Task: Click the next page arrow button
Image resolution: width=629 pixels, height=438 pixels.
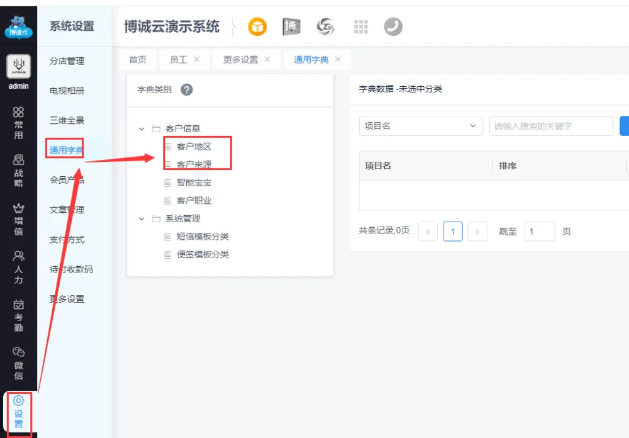Action: pyautogui.click(x=477, y=232)
